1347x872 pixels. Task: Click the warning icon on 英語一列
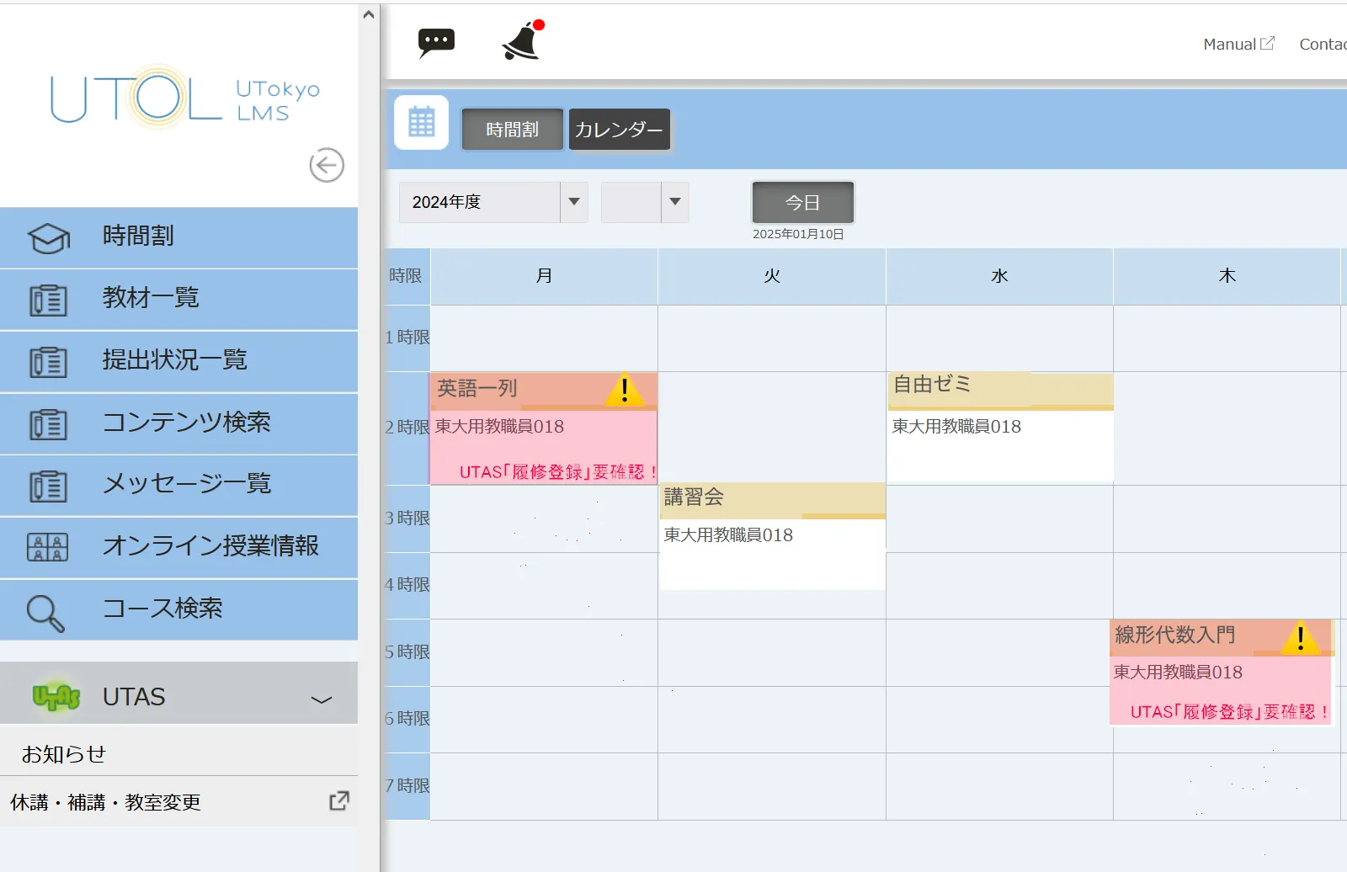coord(625,389)
